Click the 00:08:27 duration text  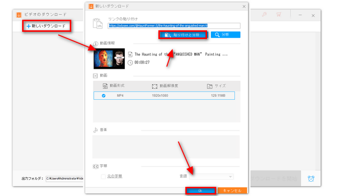(x=142, y=62)
